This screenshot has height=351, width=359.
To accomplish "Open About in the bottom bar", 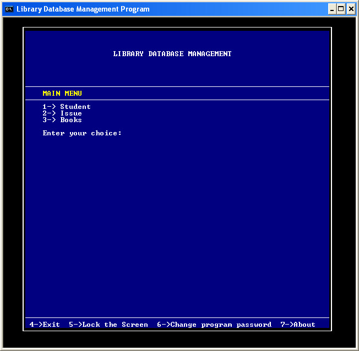I will click(304, 325).
